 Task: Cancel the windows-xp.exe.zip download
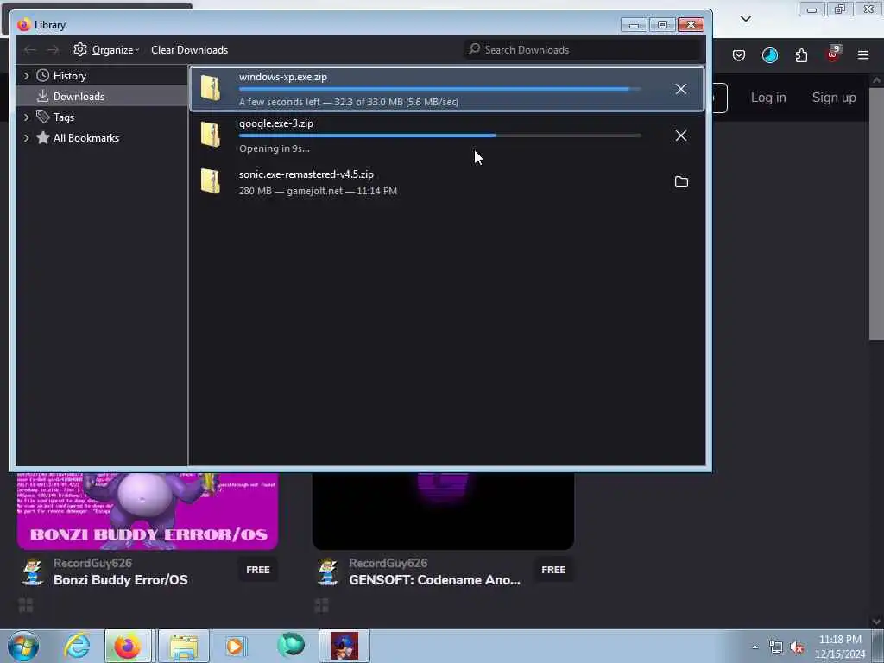click(x=680, y=89)
